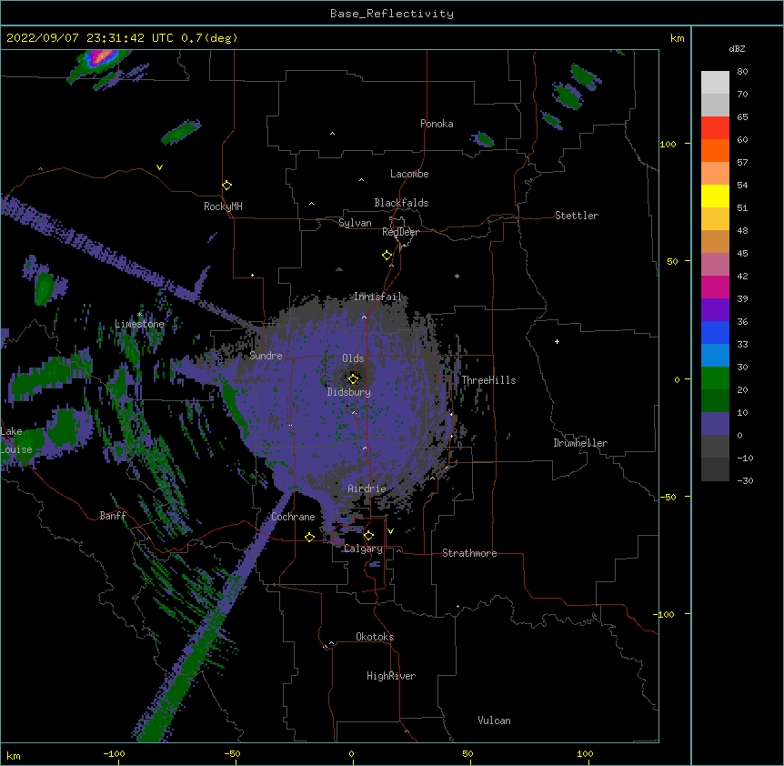Click the light blue swatch between 33 and 30
784x766 pixels.
pyautogui.click(x=715, y=356)
